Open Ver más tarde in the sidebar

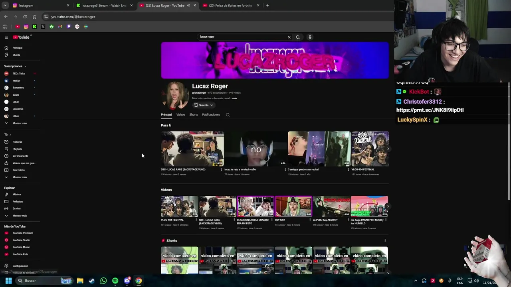[x=20, y=156]
